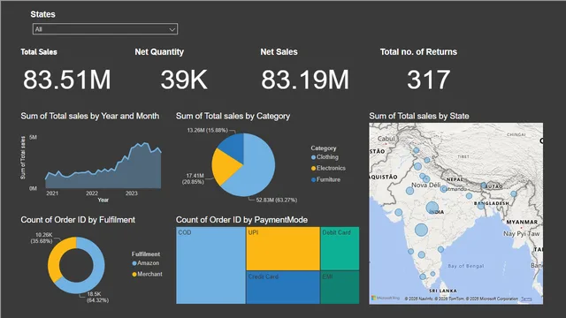Click the 13.26M (15.88%) pie data label
This screenshot has width=566, height=318.
tap(208, 130)
